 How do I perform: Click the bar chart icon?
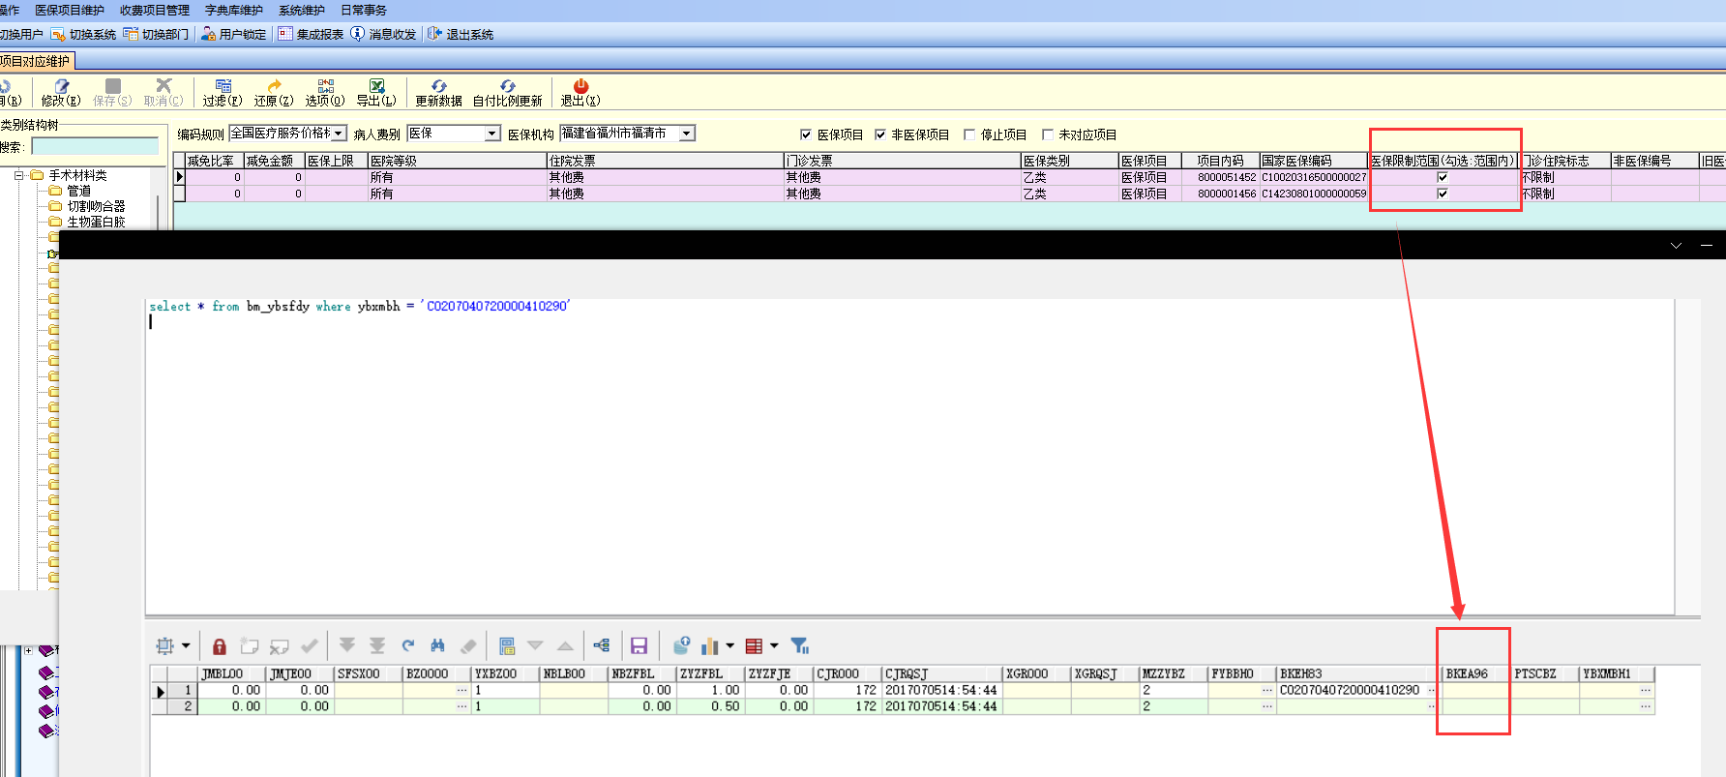click(710, 645)
